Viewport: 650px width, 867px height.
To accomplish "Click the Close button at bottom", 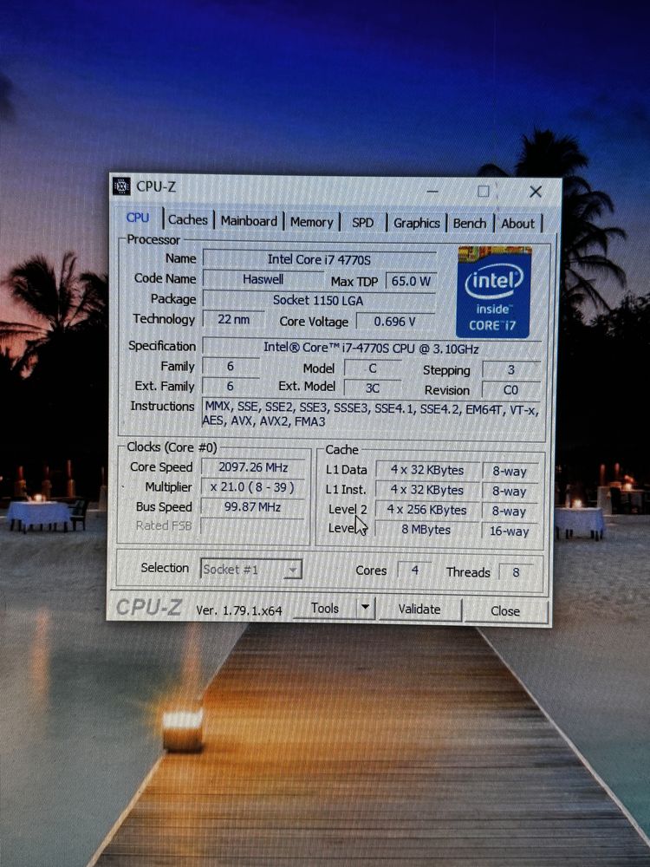I will [505, 611].
